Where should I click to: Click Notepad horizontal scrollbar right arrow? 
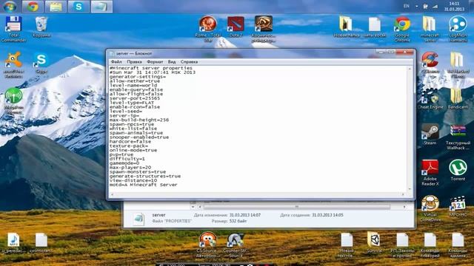tap(403, 194)
